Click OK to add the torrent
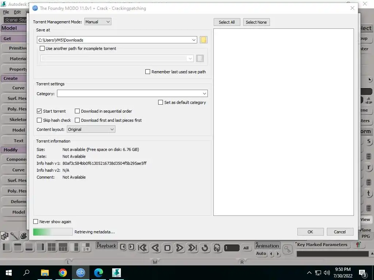374x280 pixels. click(310, 232)
